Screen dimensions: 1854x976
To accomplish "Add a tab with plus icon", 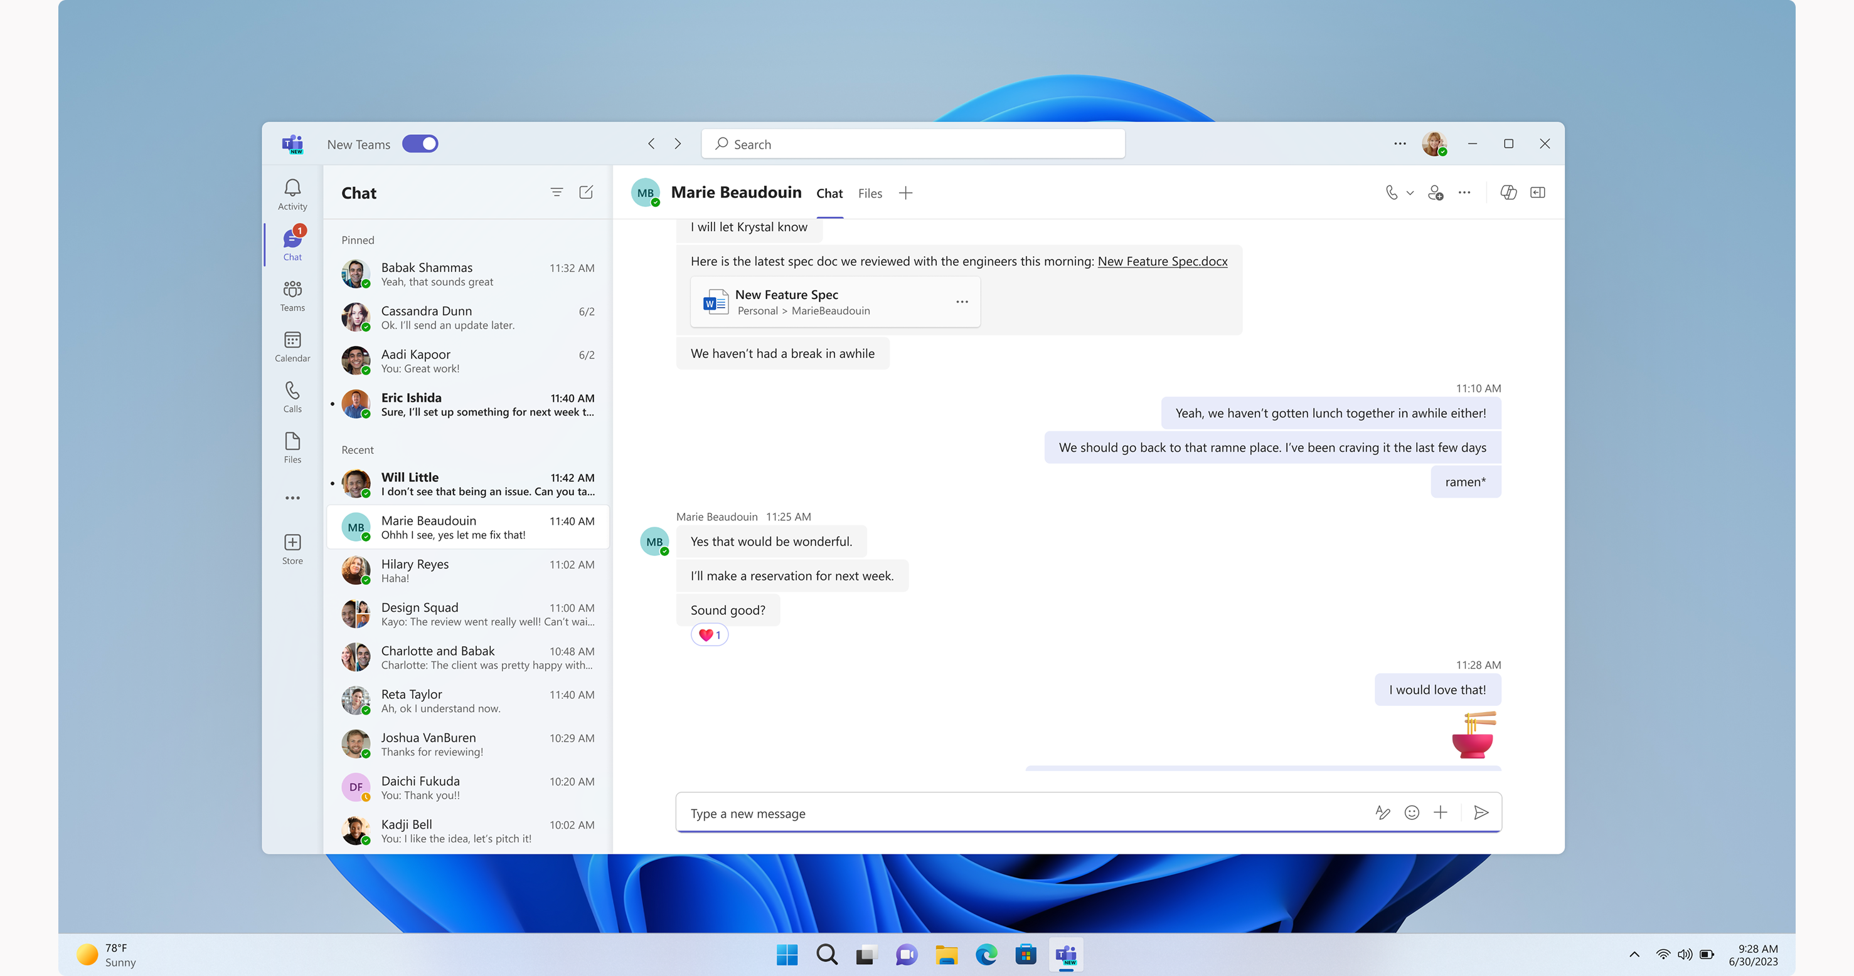I will point(905,192).
